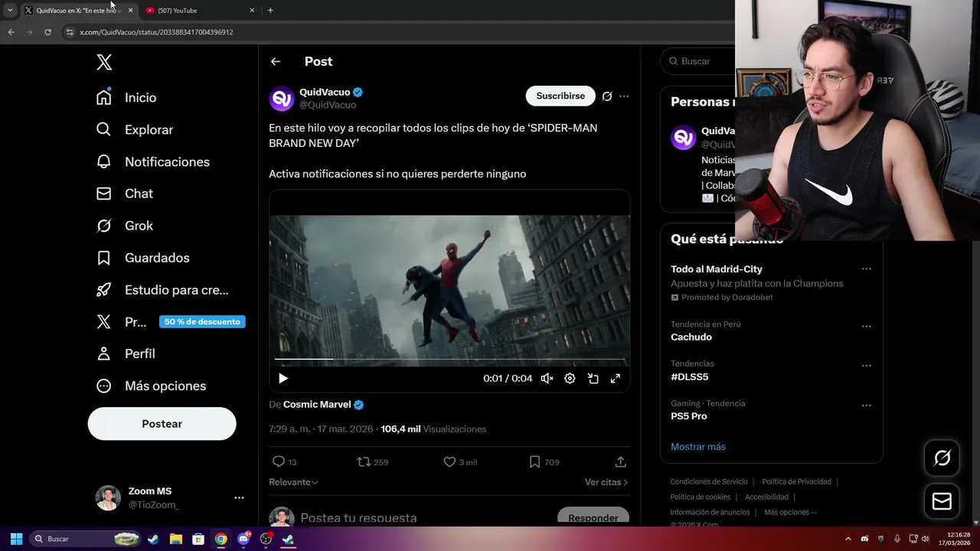
Task: Open Explorar search page
Action: pyautogui.click(x=135, y=129)
